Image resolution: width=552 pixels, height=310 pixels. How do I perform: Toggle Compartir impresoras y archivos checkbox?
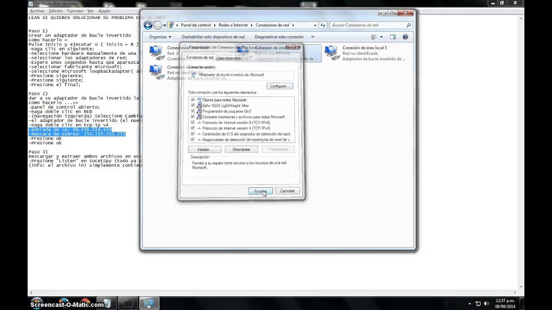coord(193,117)
